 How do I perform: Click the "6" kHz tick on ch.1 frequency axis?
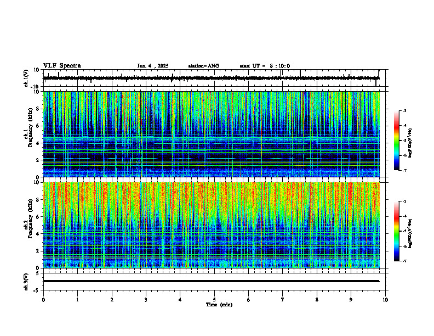[x=38, y=126]
